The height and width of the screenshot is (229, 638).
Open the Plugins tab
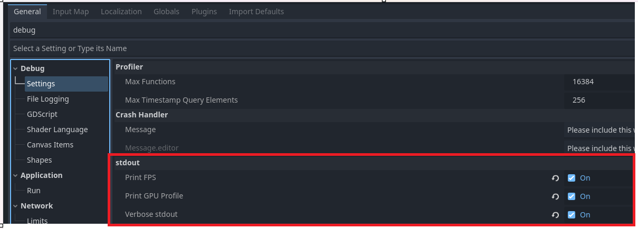tap(204, 12)
